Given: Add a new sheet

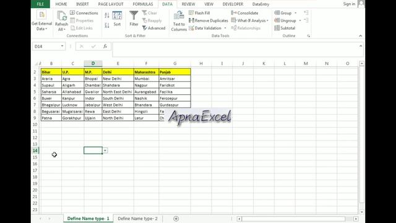Looking at the screenshot, I should click(176, 219).
